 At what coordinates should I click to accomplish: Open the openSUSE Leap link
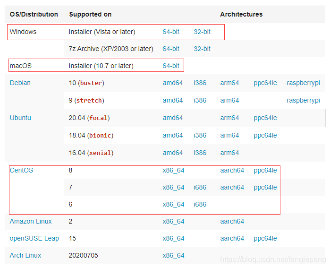point(34,239)
